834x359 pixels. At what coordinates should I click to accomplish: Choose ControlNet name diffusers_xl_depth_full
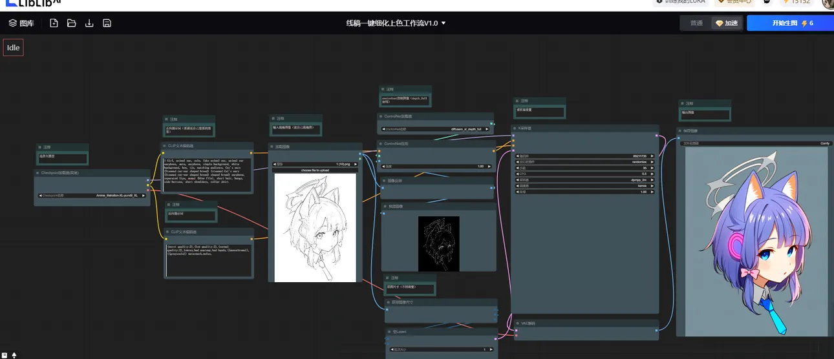tap(436, 129)
